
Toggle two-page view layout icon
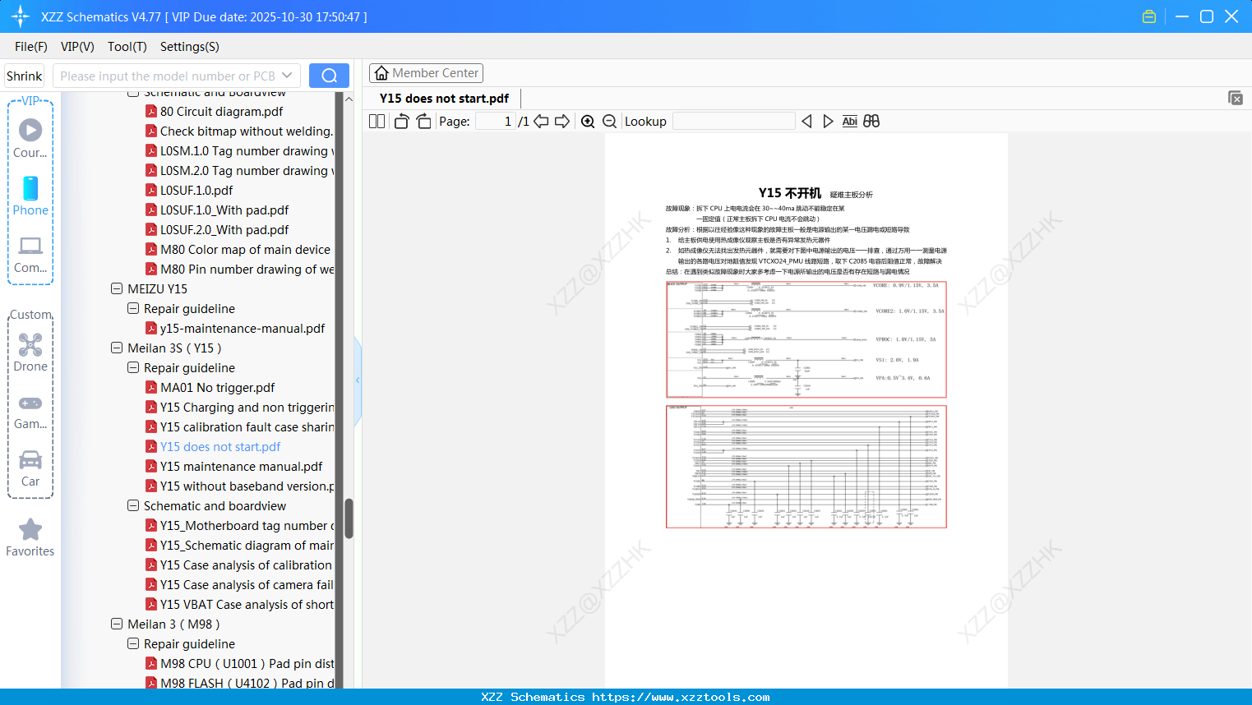377,121
